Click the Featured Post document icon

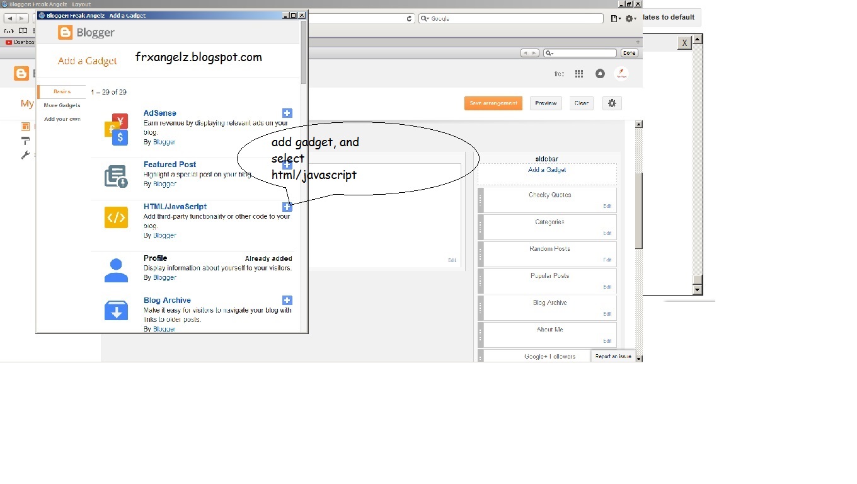click(116, 176)
